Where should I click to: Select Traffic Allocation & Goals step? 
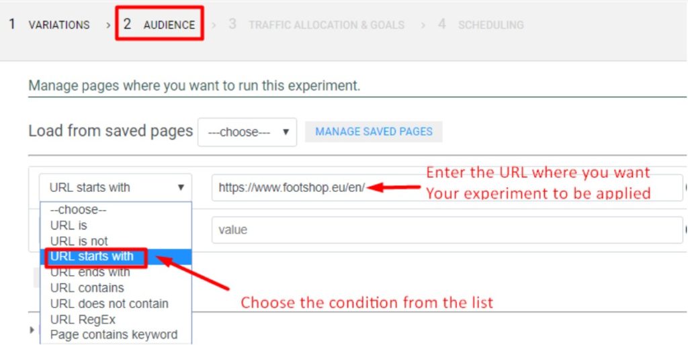click(316, 25)
